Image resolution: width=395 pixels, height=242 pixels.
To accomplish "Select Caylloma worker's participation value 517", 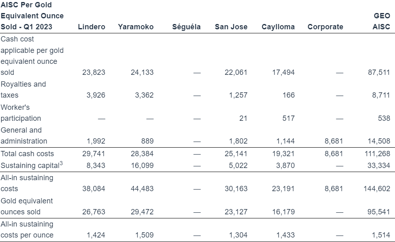I will pyautogui.click(x=289, y=118).
